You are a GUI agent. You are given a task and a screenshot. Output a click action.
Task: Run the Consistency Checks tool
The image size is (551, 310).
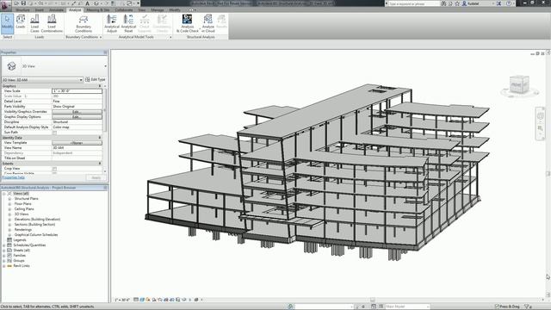click(x=162, y=23)
